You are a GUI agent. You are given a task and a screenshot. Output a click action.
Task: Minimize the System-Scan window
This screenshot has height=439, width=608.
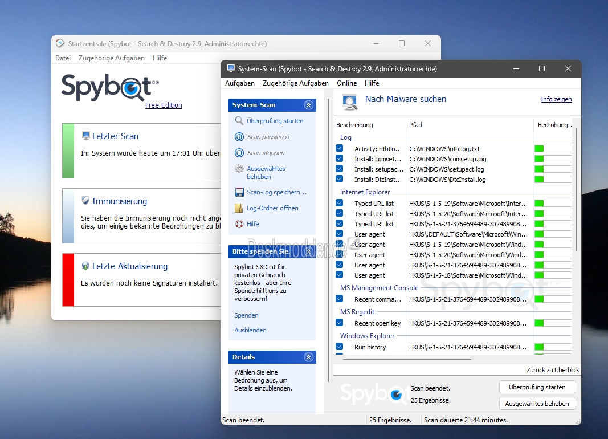(x=516, y=68)
